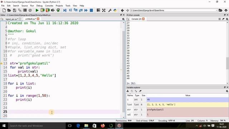Image resolution: width=229 pixels, height=129 pixels.
Task: Open the Run menu
Action: coord(32,6)
